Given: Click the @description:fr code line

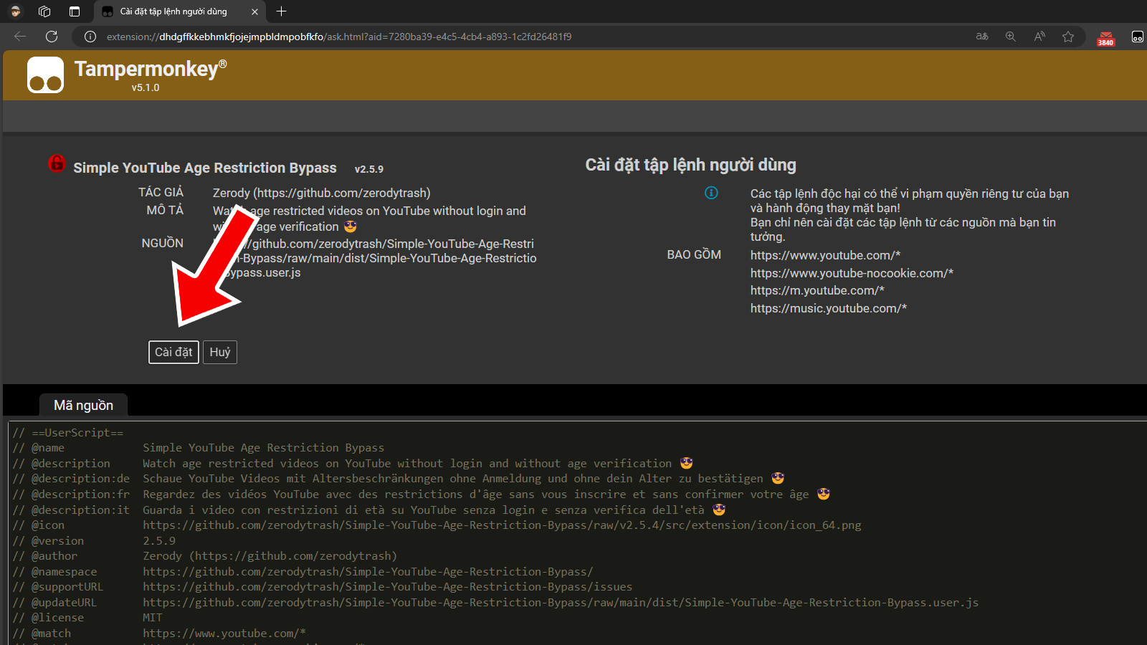Looking at the screenshot, I should tap(422, 494).
